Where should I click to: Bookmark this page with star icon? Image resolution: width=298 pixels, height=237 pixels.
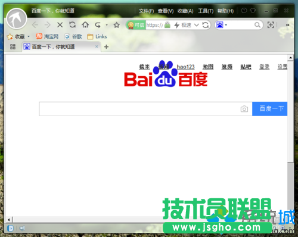(116, 25)
